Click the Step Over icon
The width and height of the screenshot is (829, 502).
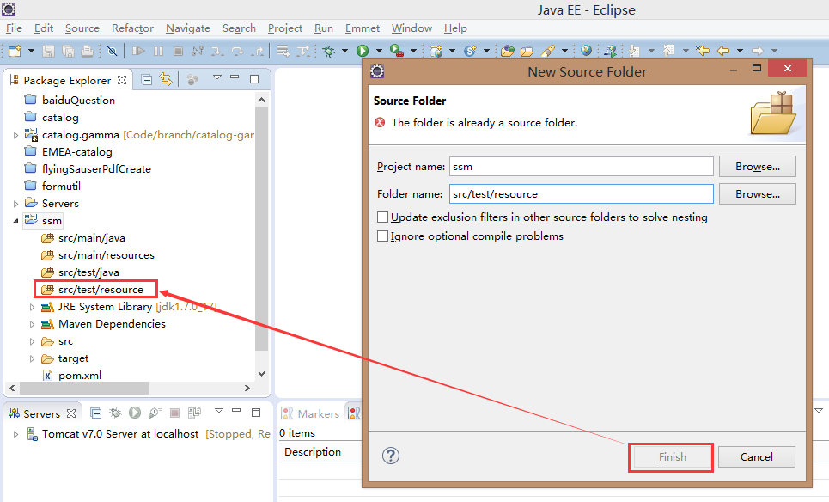coord(237,51)
